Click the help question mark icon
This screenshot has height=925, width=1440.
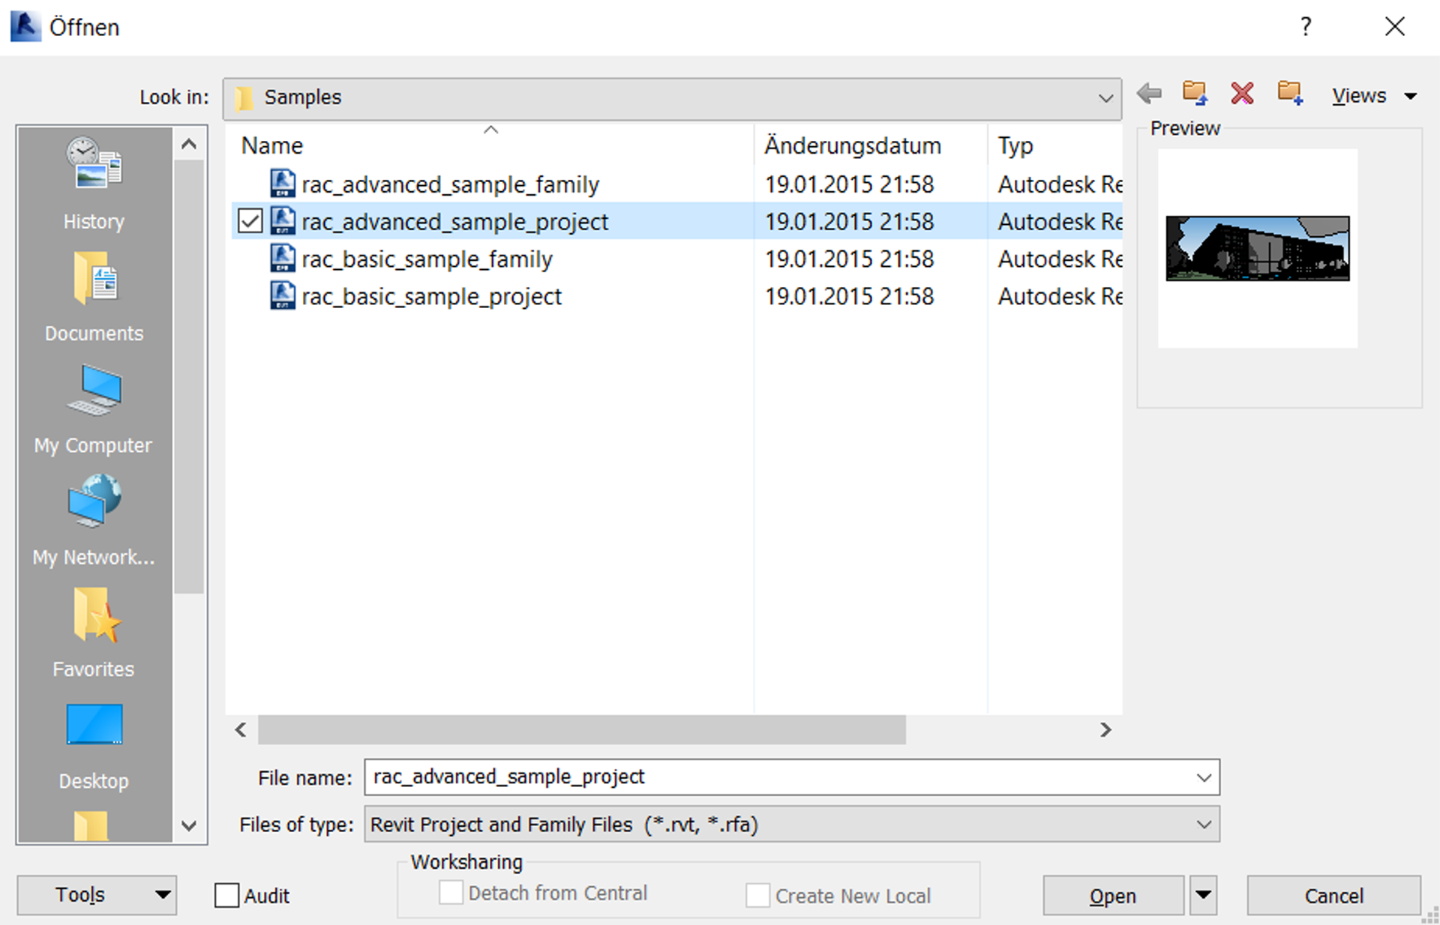[x=1306, y=27]
